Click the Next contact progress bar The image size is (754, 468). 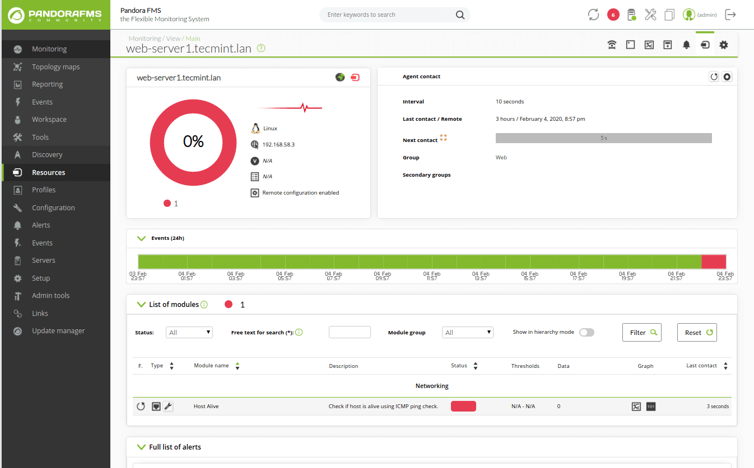[604, 138]
